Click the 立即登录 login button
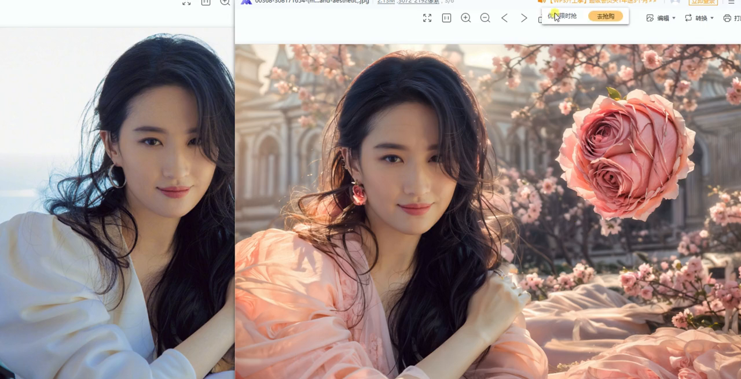 (703, 2)
